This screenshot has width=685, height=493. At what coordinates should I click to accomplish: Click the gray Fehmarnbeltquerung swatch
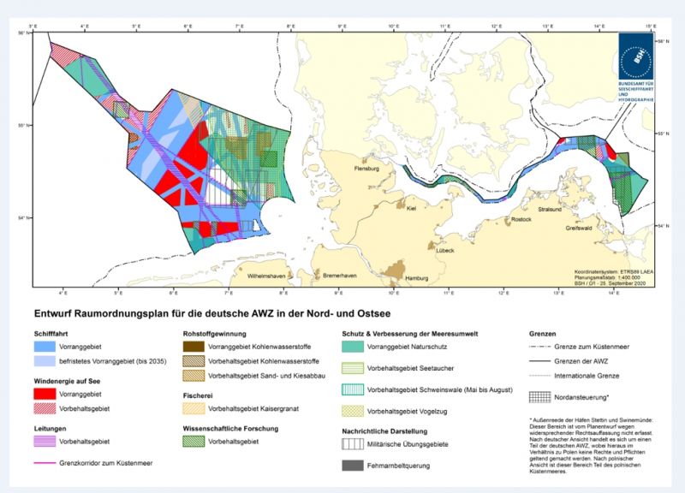pyautogui.click(x=353, y=466)
